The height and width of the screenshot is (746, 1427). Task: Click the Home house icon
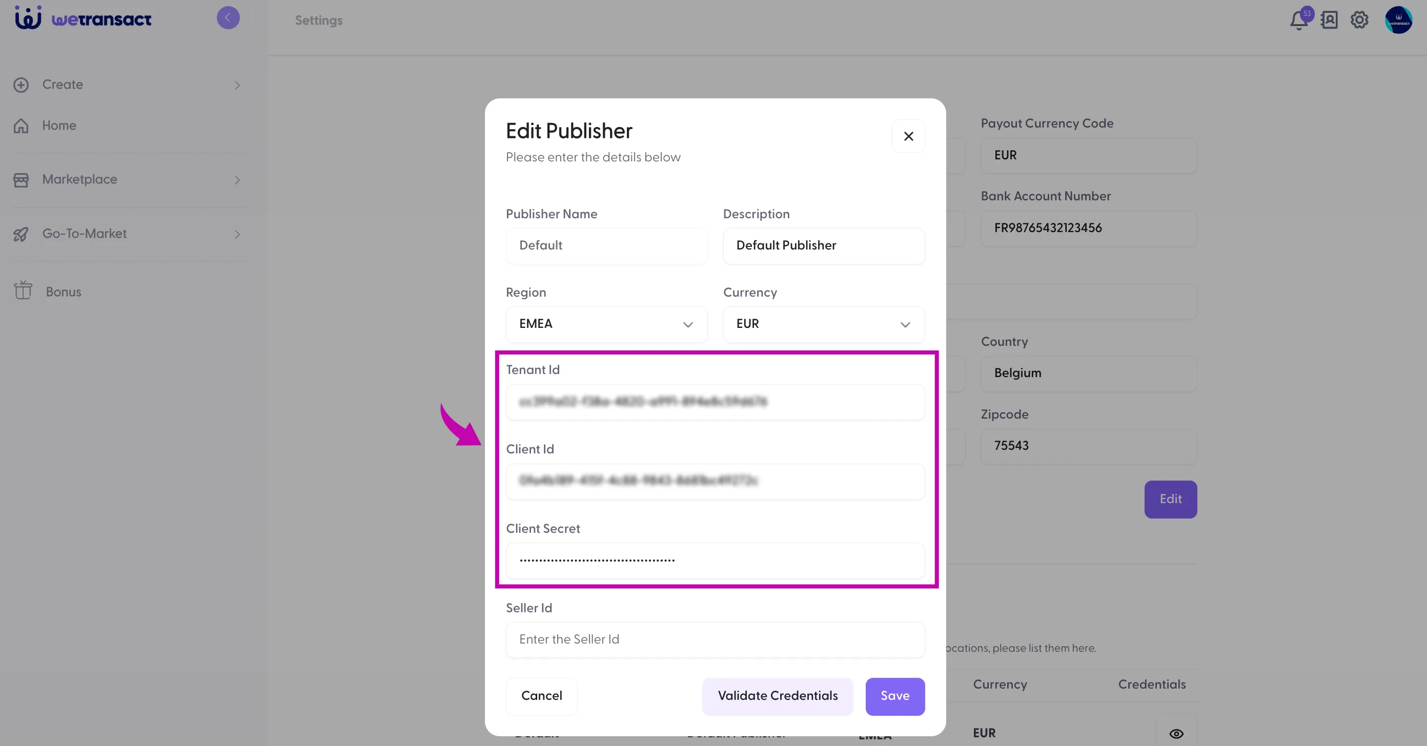tap(21, 126)
